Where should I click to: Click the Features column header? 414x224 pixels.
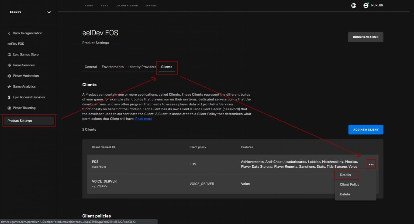coord(247,147)
